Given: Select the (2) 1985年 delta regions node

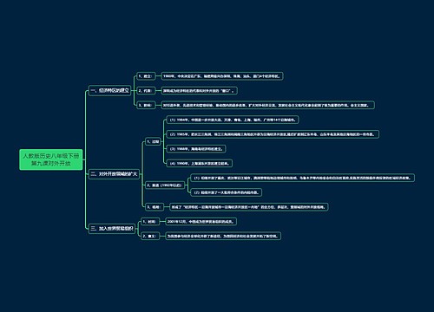Looking at the screenshot, I should 273,134.
